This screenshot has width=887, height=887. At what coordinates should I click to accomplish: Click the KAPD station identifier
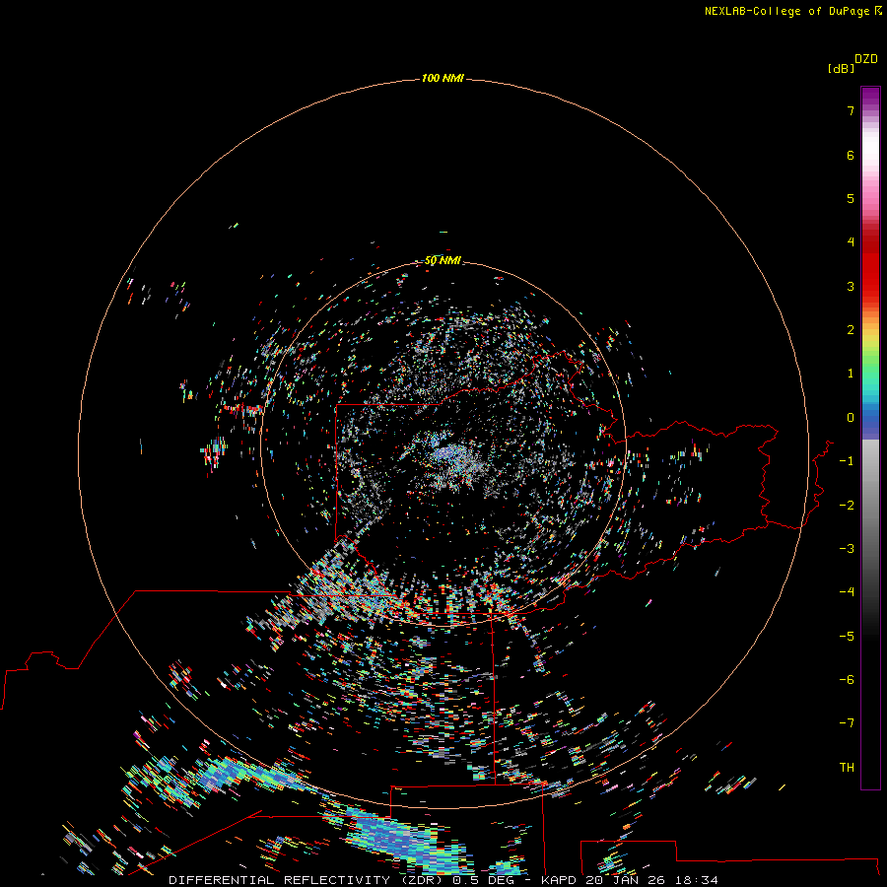[x=559, y=880]
